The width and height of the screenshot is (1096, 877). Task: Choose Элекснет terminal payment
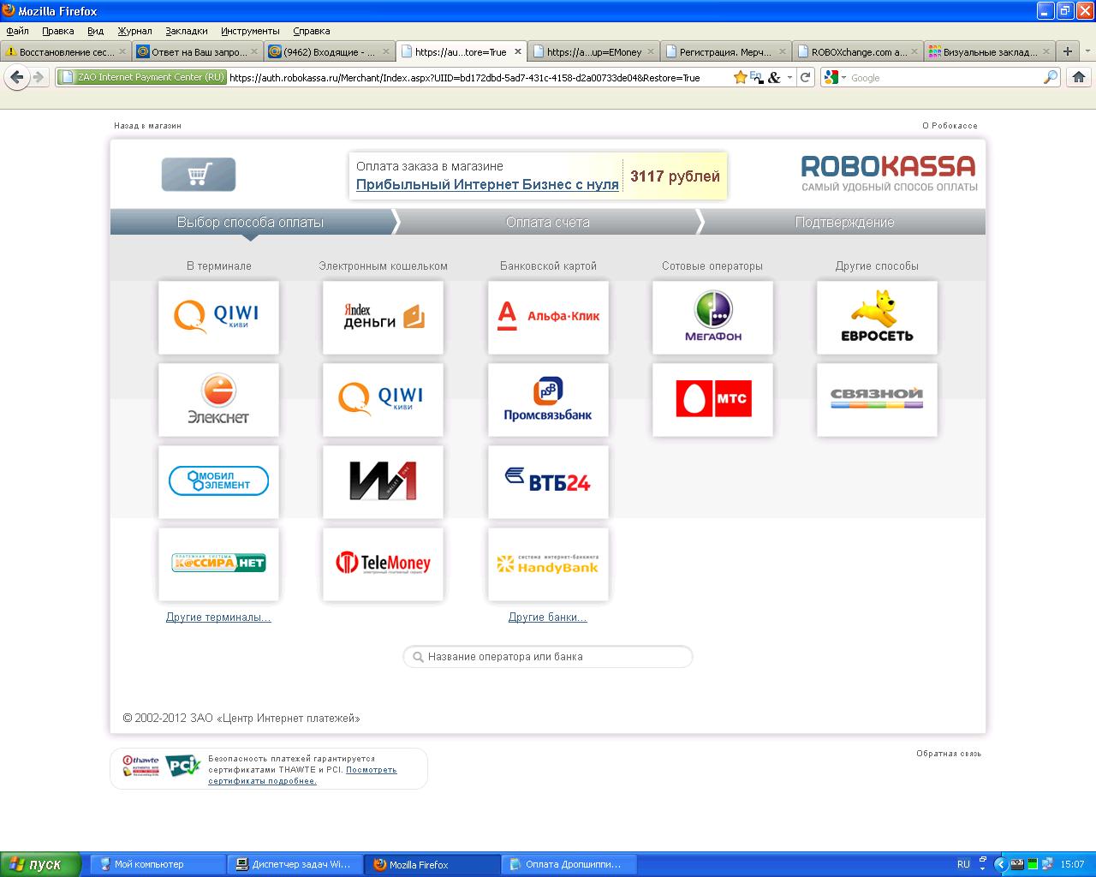[x=218, y=399]
